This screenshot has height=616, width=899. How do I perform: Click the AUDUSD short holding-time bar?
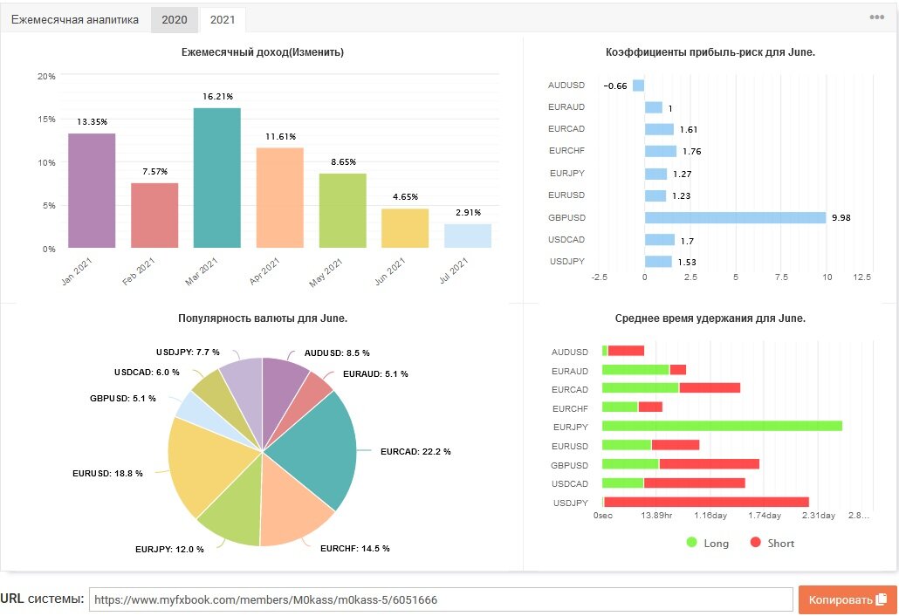tap(626, 351)
